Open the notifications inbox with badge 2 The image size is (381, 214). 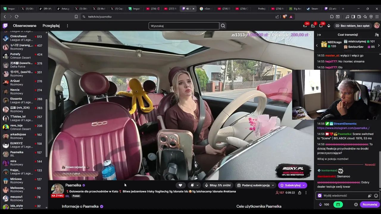point(313,26)
